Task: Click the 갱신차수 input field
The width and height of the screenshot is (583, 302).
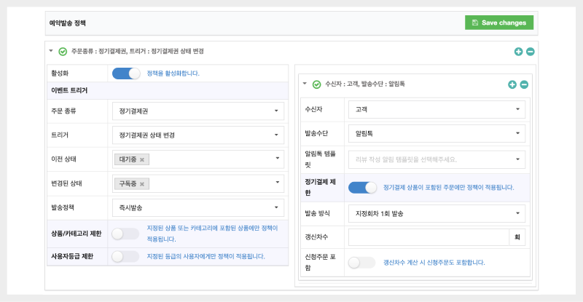Action: (x=428, y=237)
